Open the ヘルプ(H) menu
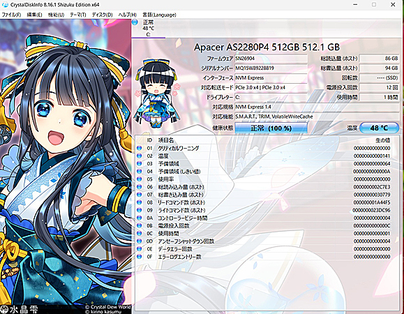 pyautogui.click(x=127, y=15)
